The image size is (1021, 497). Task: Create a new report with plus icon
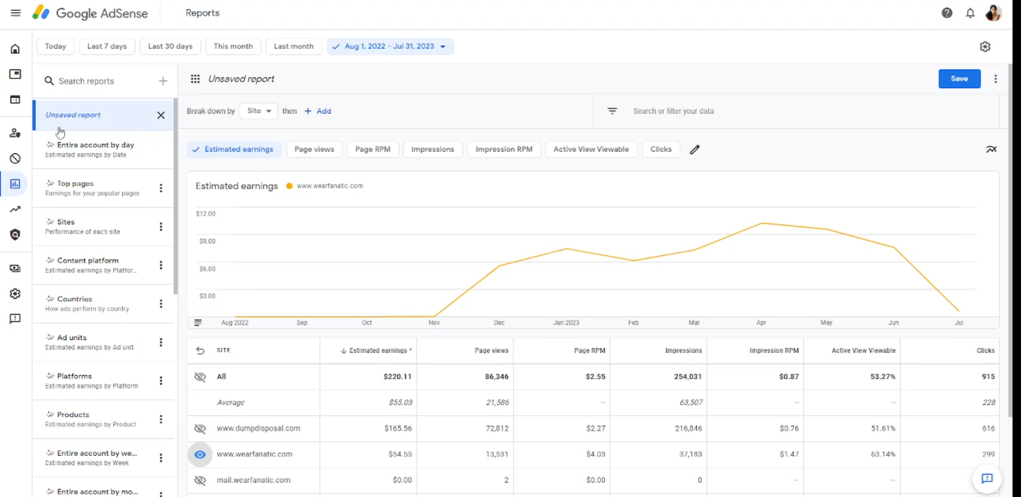[163, 81]
